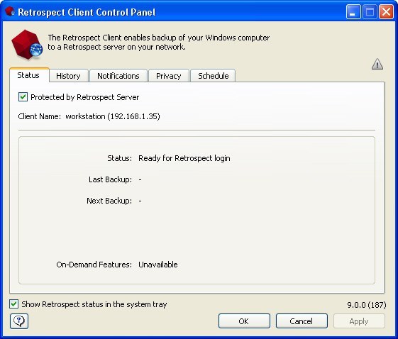
Task: Go to the Privacy tab
Action: (169, 76)
